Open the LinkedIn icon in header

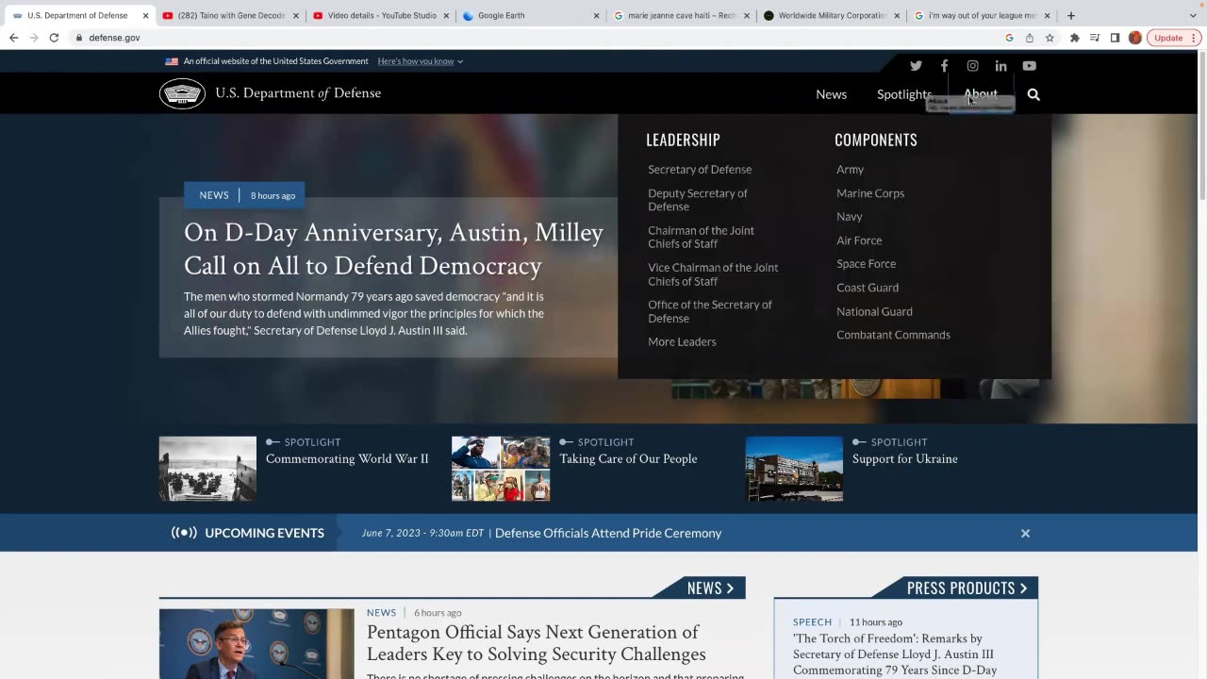pos(1000,66)
